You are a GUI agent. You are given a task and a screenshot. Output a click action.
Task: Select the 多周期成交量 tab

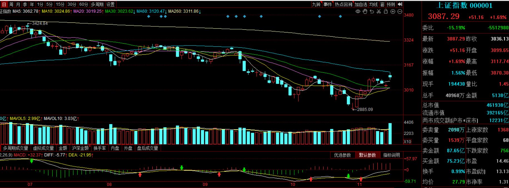click(16, 148)
